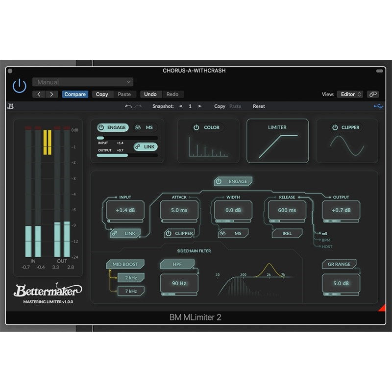Toggle the MS mode in top panel
Screen dimensions: 392x392
[145, 127]
